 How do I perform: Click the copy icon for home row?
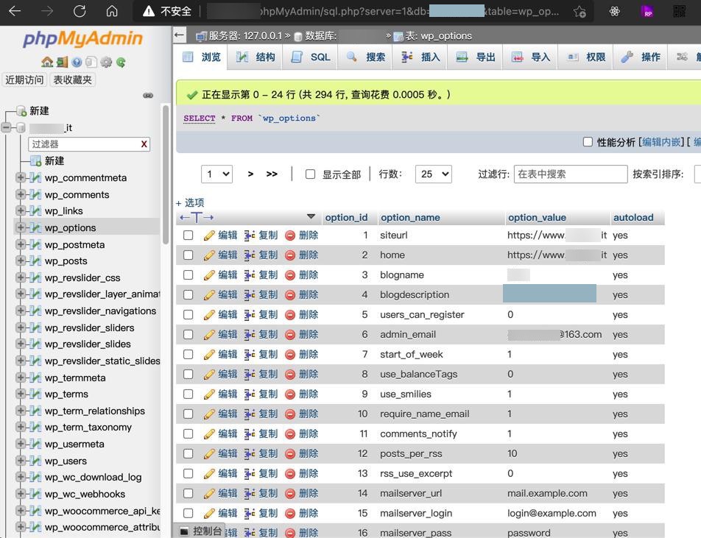coord(250,255)
